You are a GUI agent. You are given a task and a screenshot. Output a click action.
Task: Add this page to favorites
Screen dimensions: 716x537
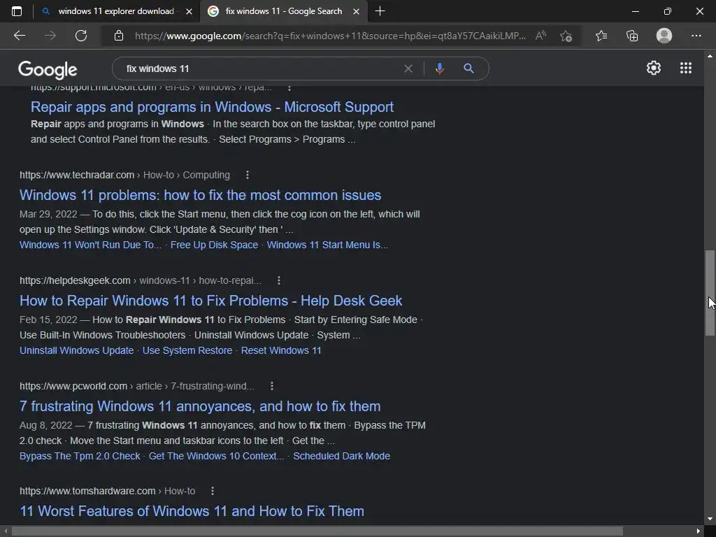click(x=566, y=36)
